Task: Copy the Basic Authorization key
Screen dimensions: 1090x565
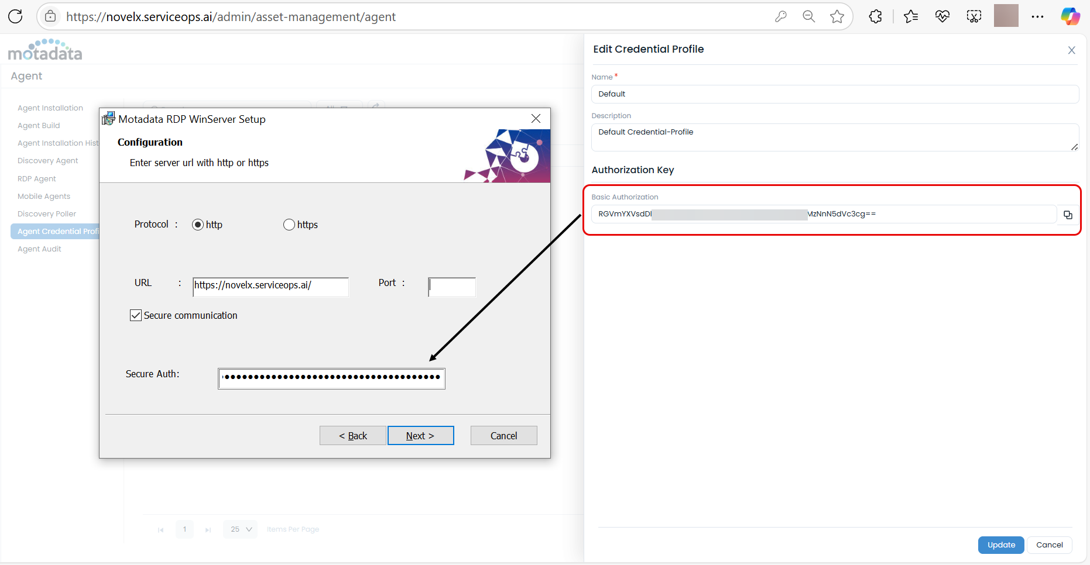Action: (1068, 215)
